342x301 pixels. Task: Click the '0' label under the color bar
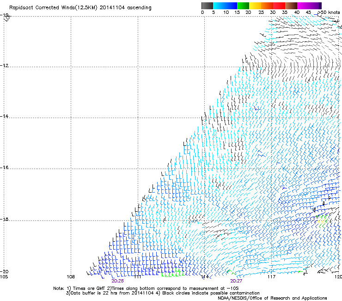pos(202,13)
